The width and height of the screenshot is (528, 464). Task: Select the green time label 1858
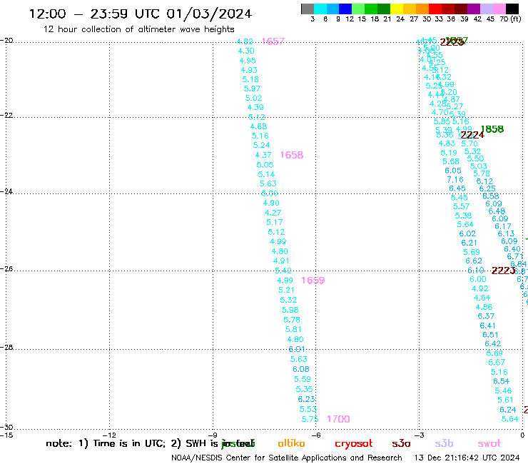[492, 129]
